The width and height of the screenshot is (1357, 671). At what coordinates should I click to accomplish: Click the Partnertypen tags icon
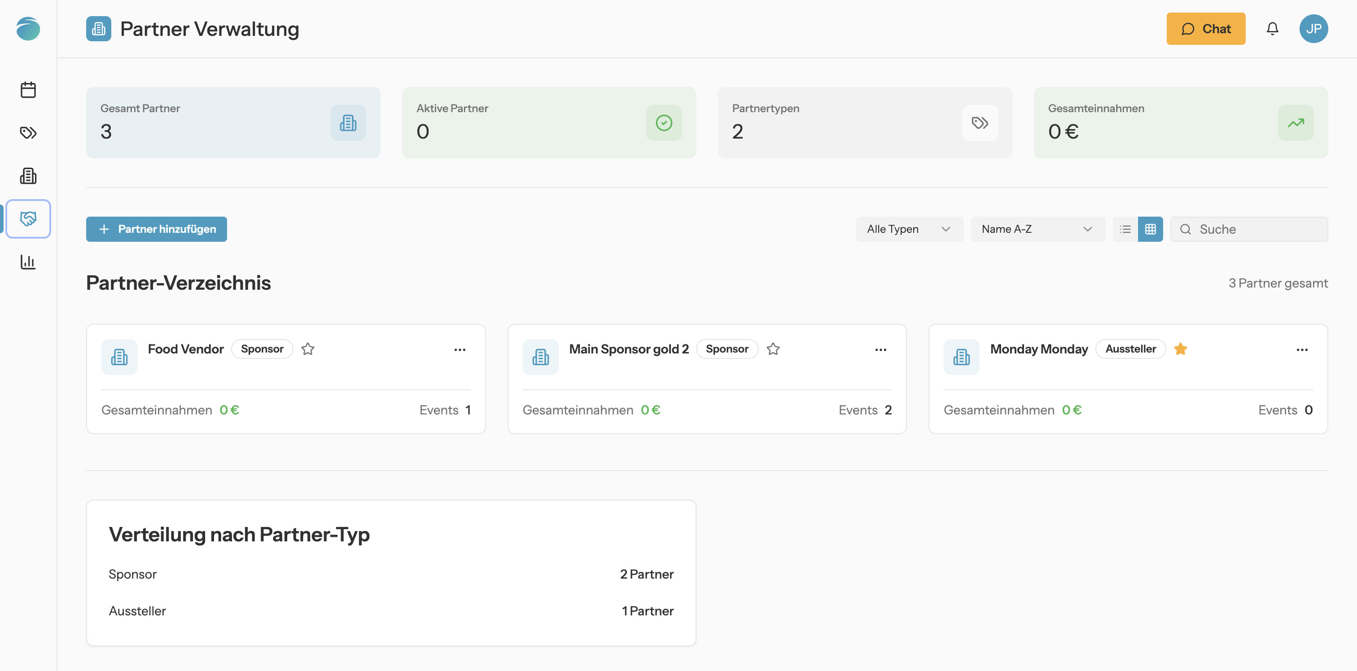[979, 123]
